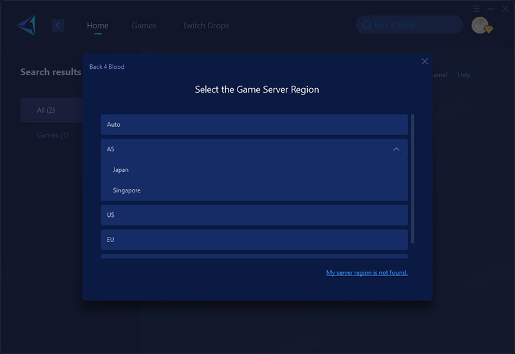
Task: Collapse the AS region chevron
Action: (396, 149)
